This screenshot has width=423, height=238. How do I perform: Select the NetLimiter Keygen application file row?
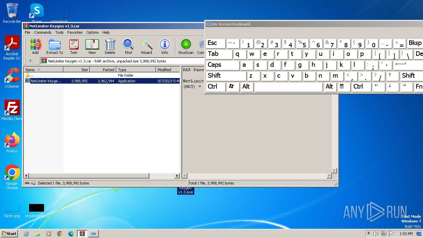[102, 81]
